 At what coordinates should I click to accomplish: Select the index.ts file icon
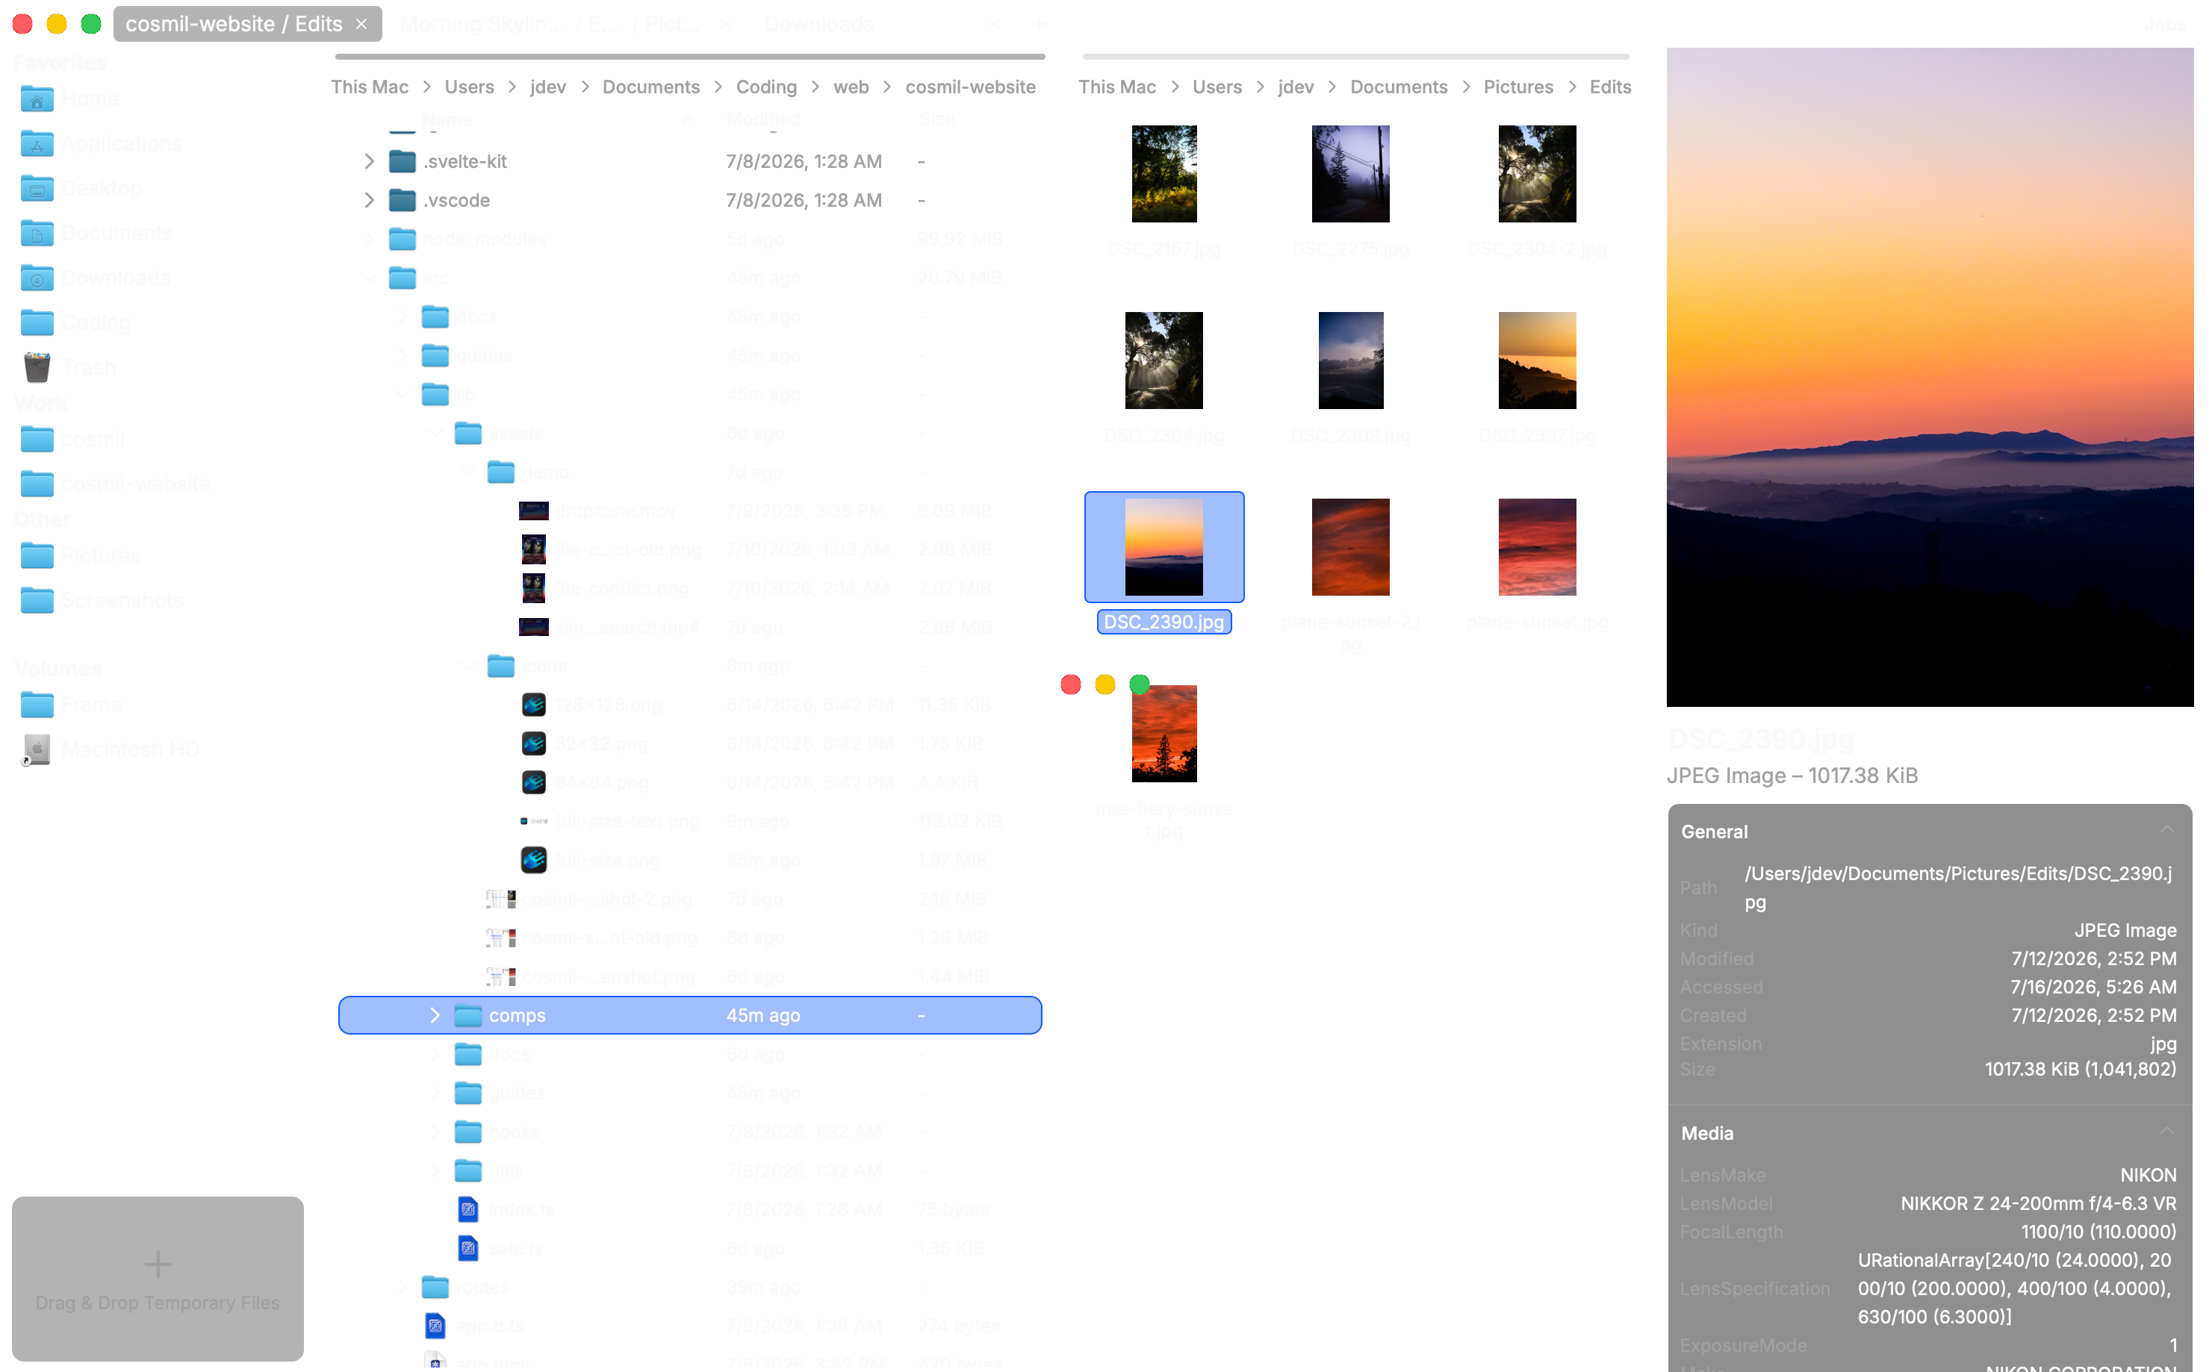pyautogui.click(x=468, y=1209)
